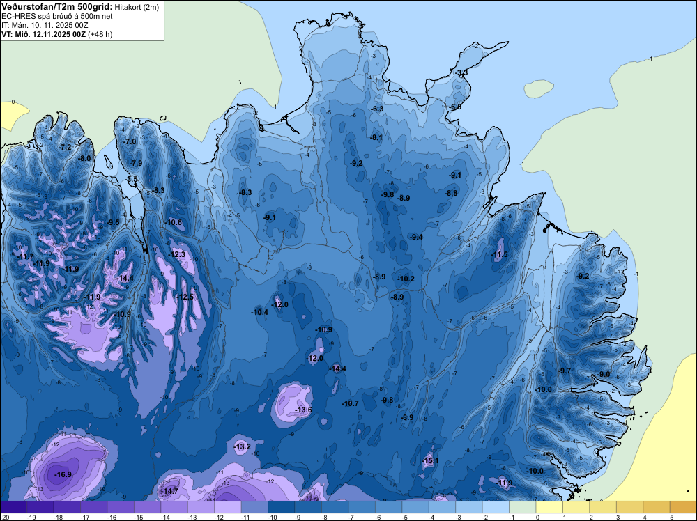
Task: Click the '5' legend scale label
Action: pos(671,517)
